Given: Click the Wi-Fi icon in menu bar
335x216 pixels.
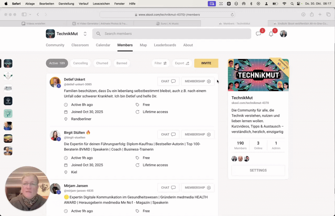Looking at the screenshot, I should [284, 4].
